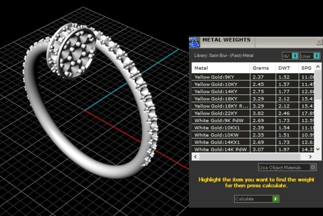This screenshot has height=216, width=323.
Task: Select the Yellow Gold:14KY row
Action: point(253,92)
